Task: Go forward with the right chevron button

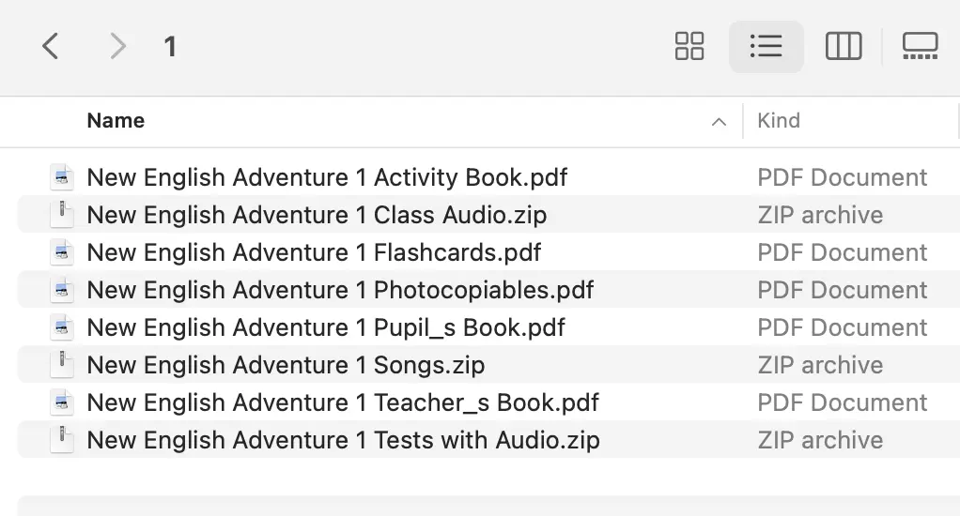Action: click(117, 47)
